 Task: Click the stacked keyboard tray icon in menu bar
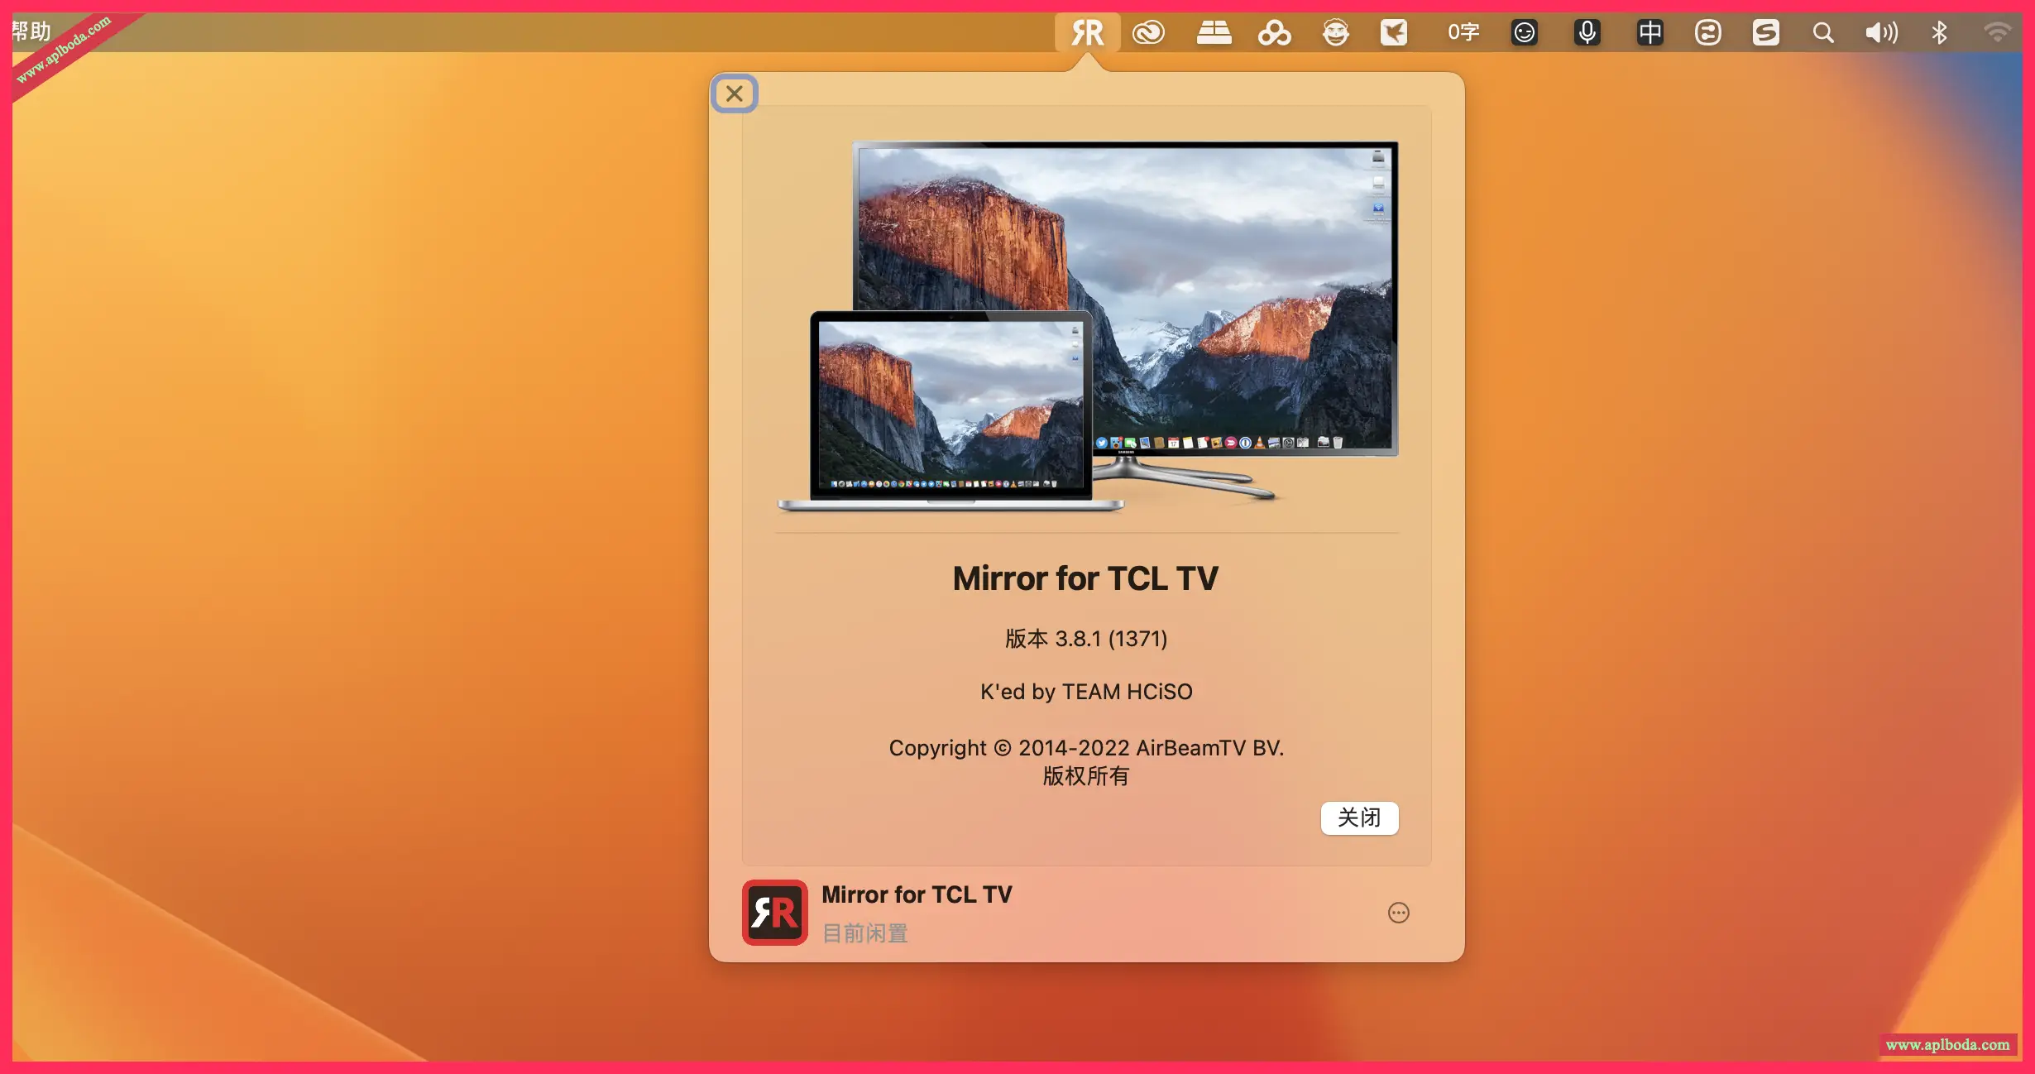1214,32
